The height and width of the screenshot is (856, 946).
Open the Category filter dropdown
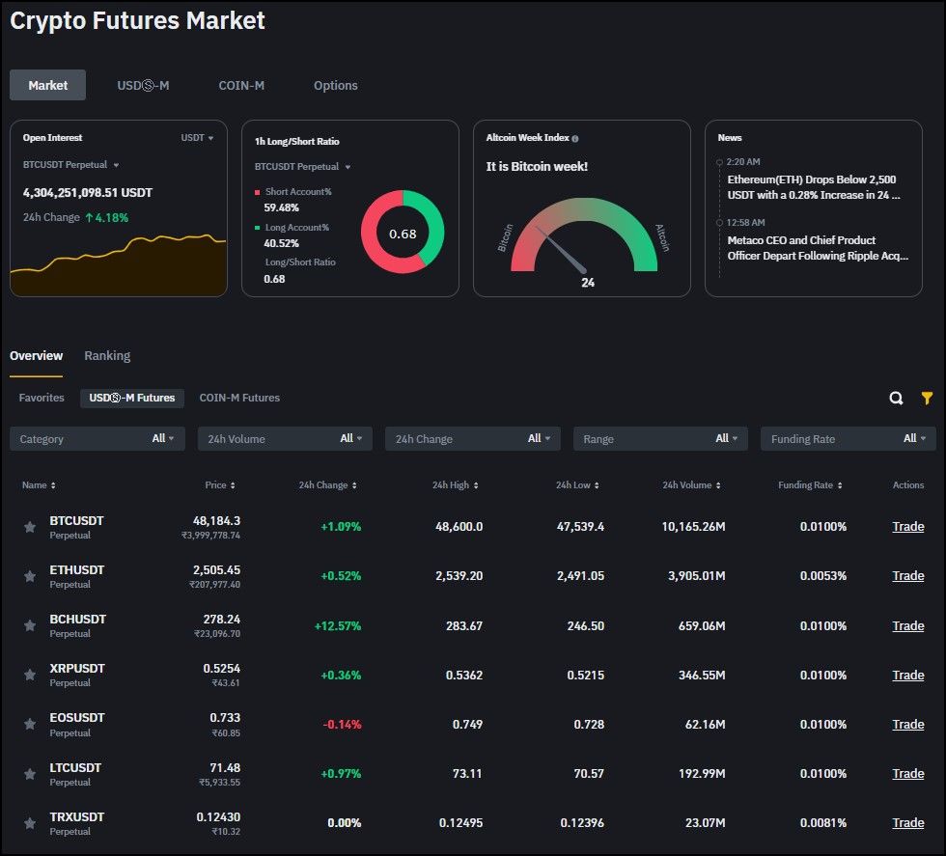(x=97, y=439)
